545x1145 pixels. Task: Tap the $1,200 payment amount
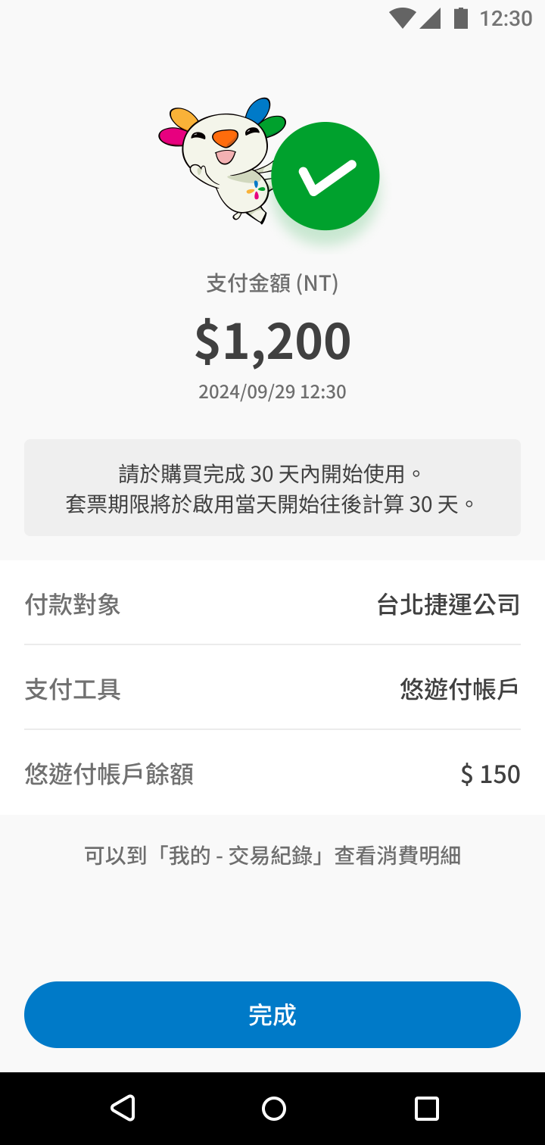(x=272, y=341)
